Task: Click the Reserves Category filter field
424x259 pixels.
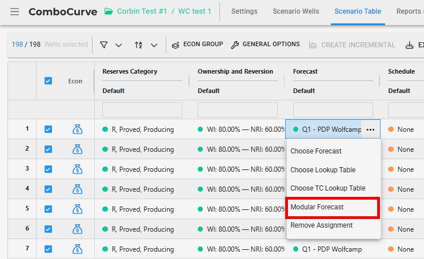Action: coord(142,110)
